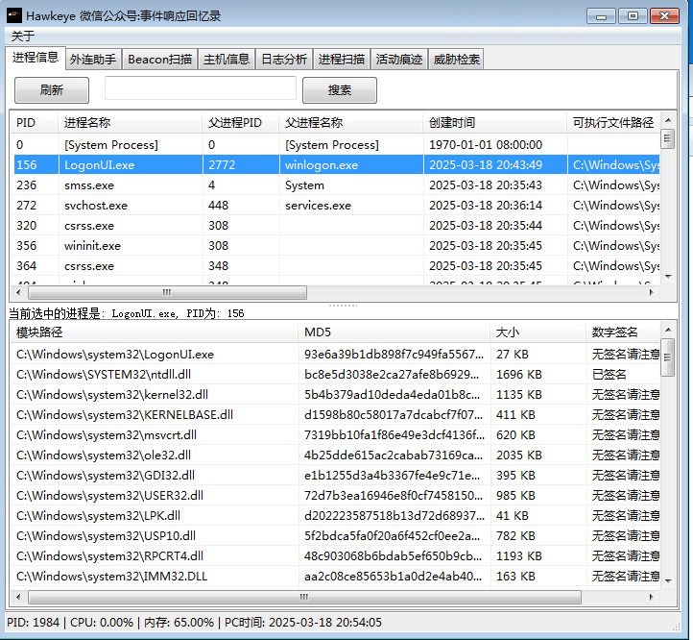Open the 关于 menu
Viewport: 693px width, 640px height.
tap(22, 36)
